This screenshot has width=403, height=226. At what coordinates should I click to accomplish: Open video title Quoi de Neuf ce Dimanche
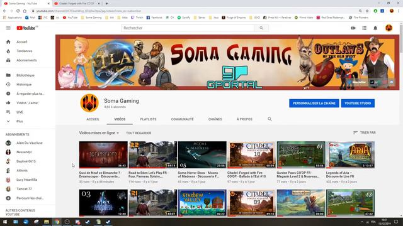(101, 175)
